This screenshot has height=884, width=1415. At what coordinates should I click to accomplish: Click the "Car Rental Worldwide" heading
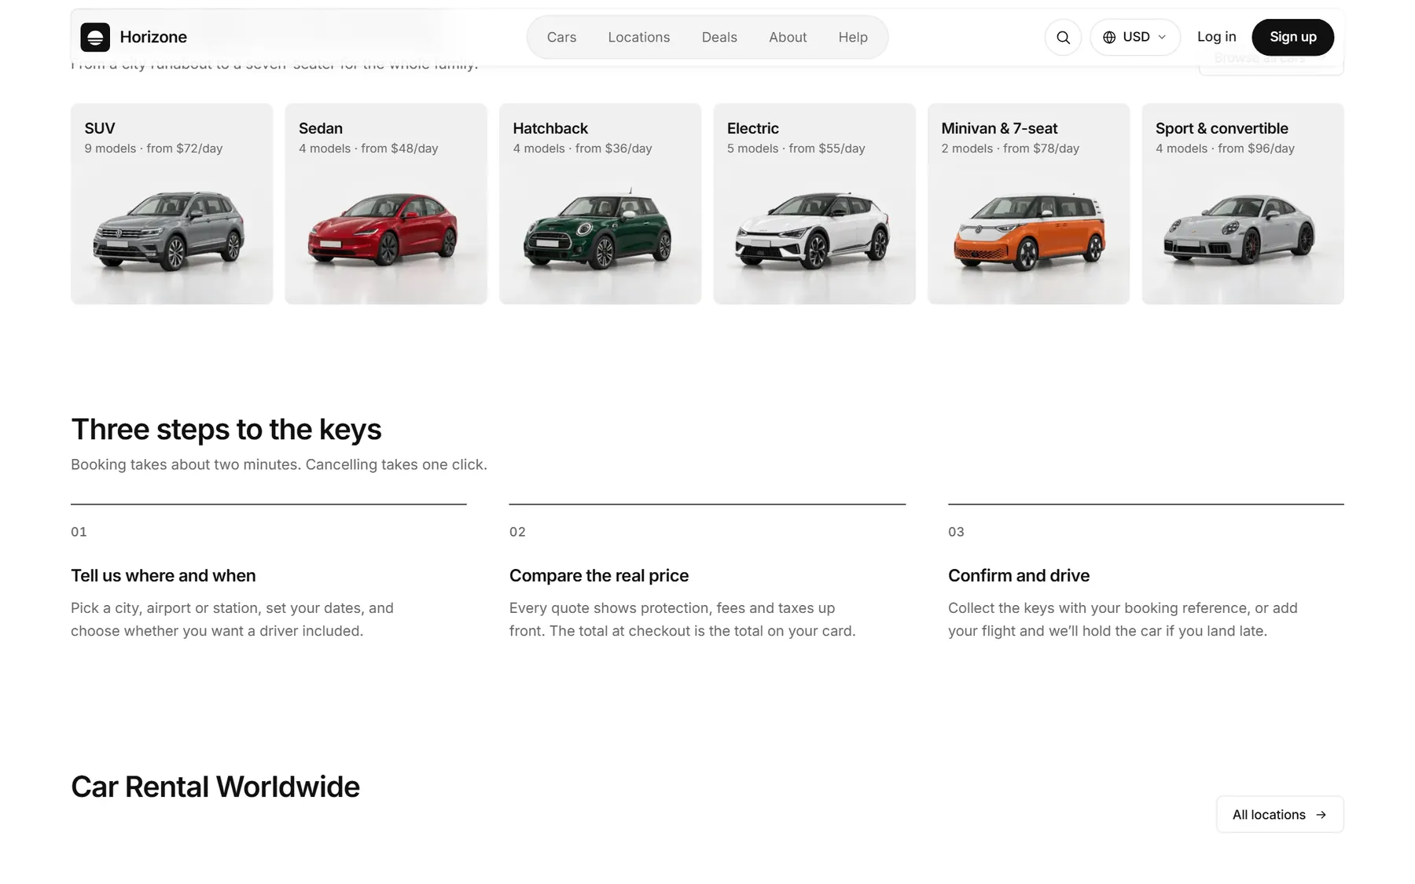(215, 787)
